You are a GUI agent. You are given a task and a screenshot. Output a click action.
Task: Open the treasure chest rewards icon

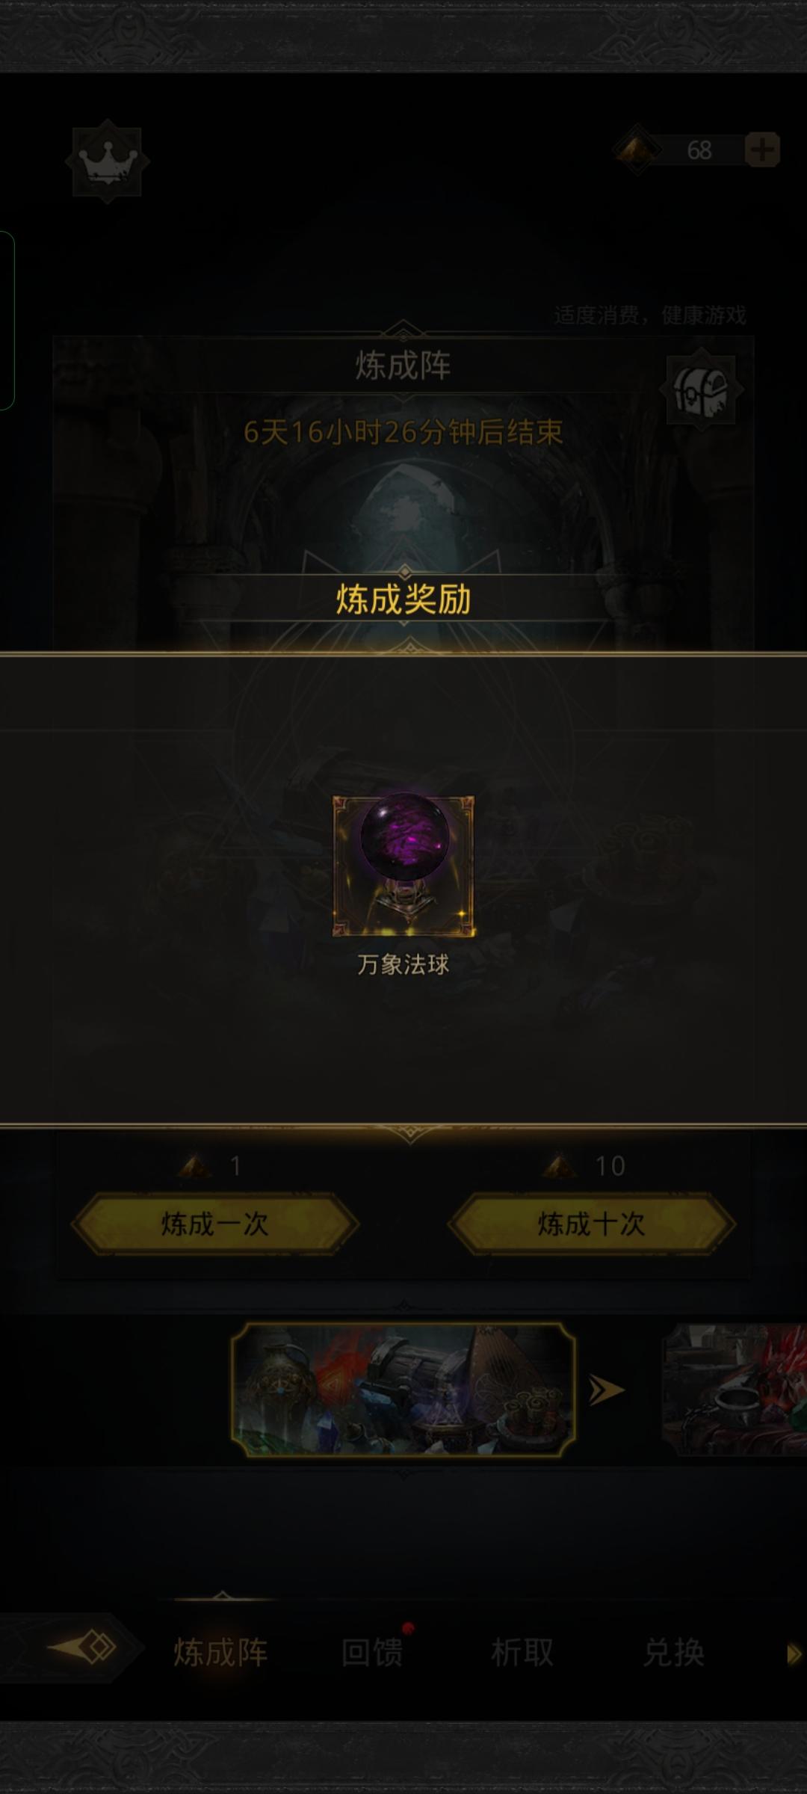[x=701, y=389]
